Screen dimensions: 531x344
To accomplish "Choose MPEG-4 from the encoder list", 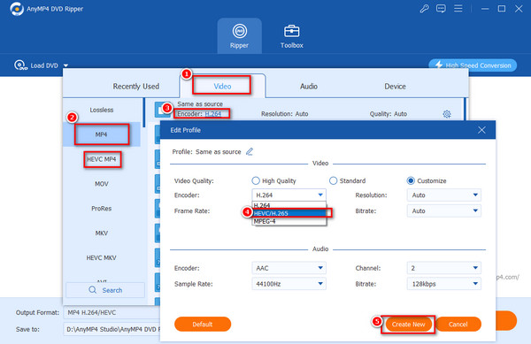I will tap(289, 221).
